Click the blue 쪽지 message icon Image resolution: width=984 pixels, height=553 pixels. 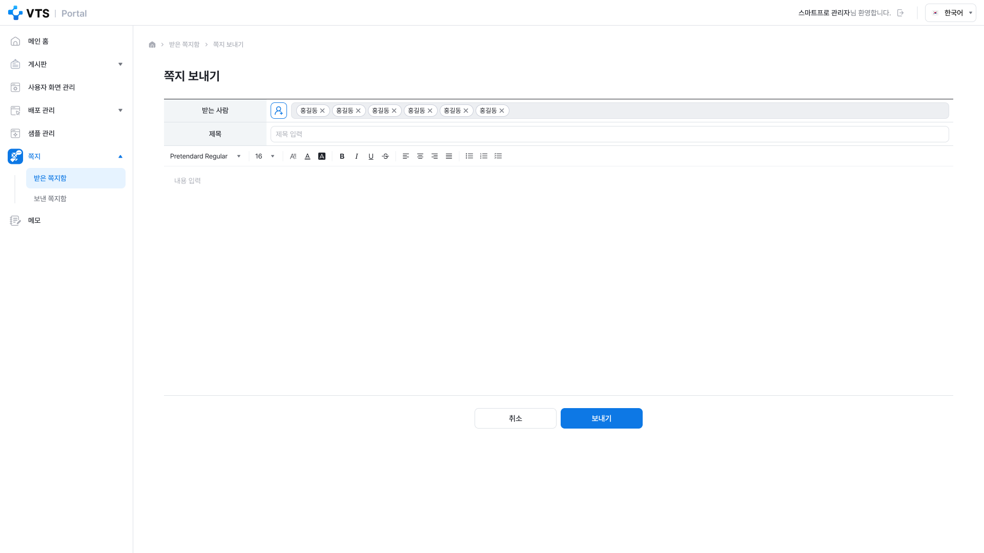click(x=15, y=156)
